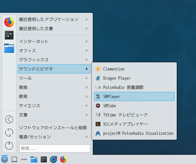Open the 電源/セッション entry

coord(54,137)
